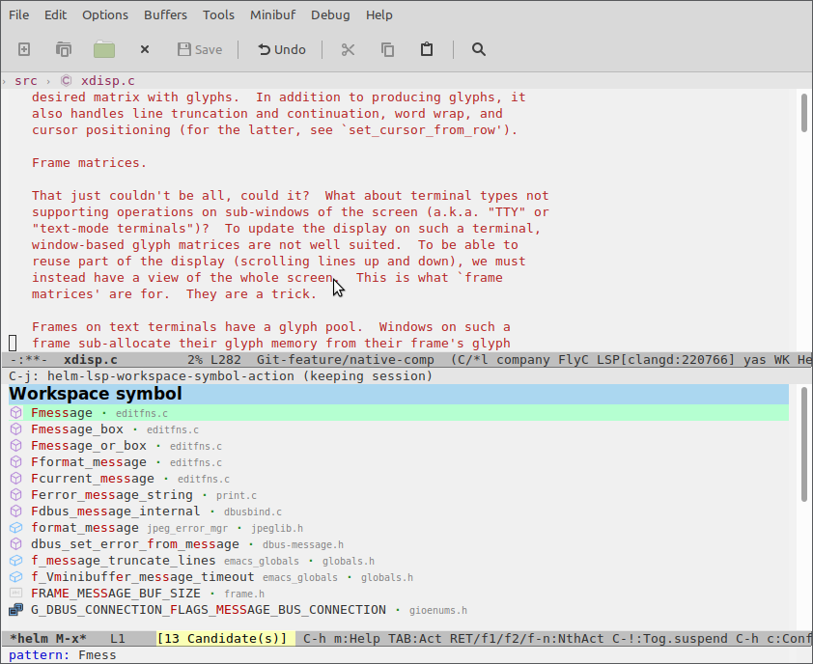Open the Options menu dropdown
Screen dimensions: 813x664
(104, 14)
